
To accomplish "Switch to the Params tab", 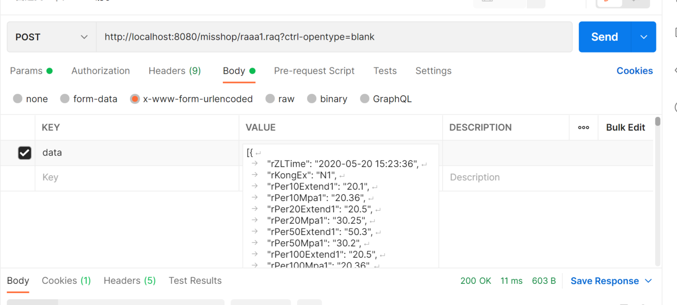I will [x=26, y=71].
